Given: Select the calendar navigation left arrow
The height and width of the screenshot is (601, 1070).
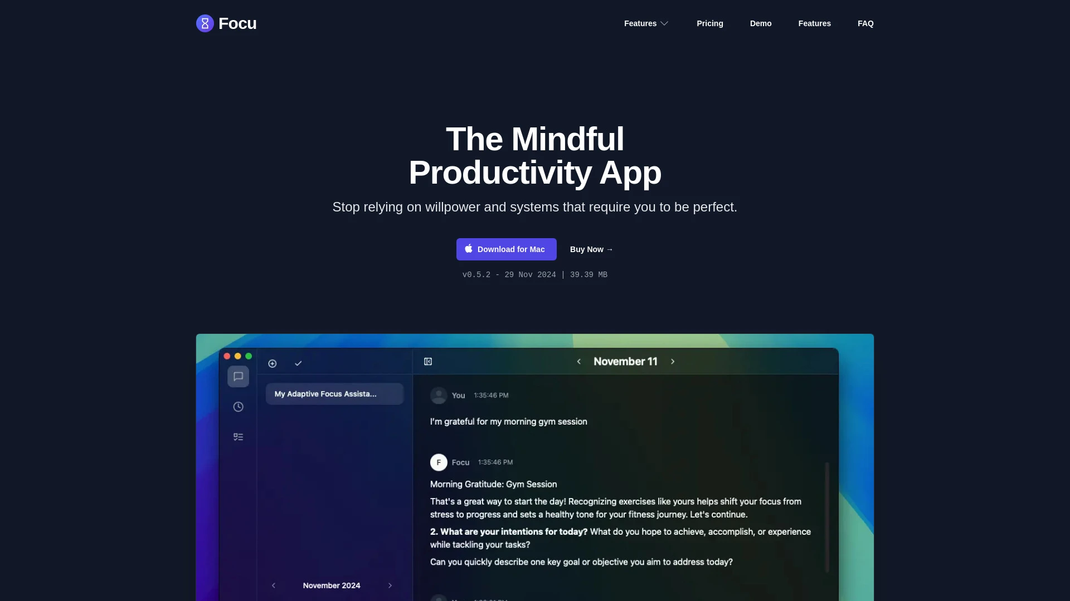Looking at the screenshot, I should pyautogui.click(x=274, y=585).
